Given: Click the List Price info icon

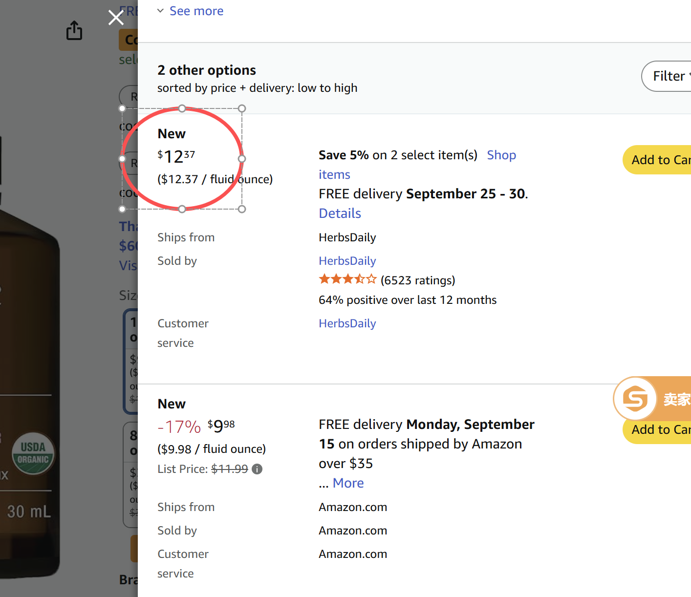Looking at the screenshot, I should pyautogui.click(x=257, y=469).
